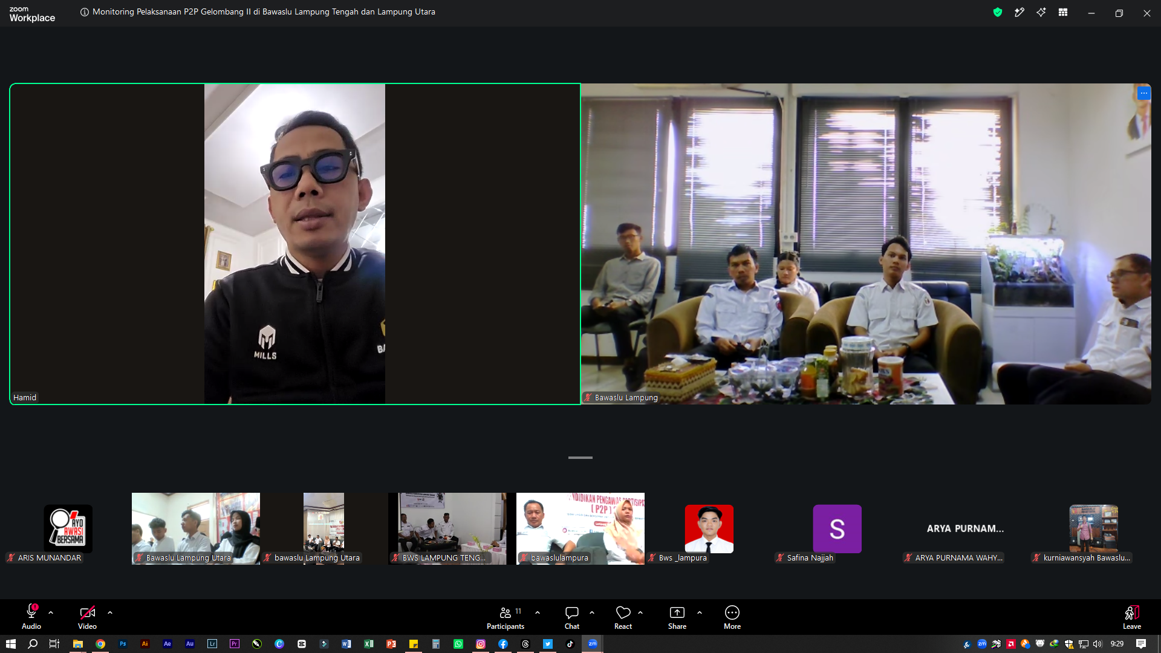This screenshot has height=653, width=1161.
Task: Expand the Share options chevron
Action: point(700,612)
